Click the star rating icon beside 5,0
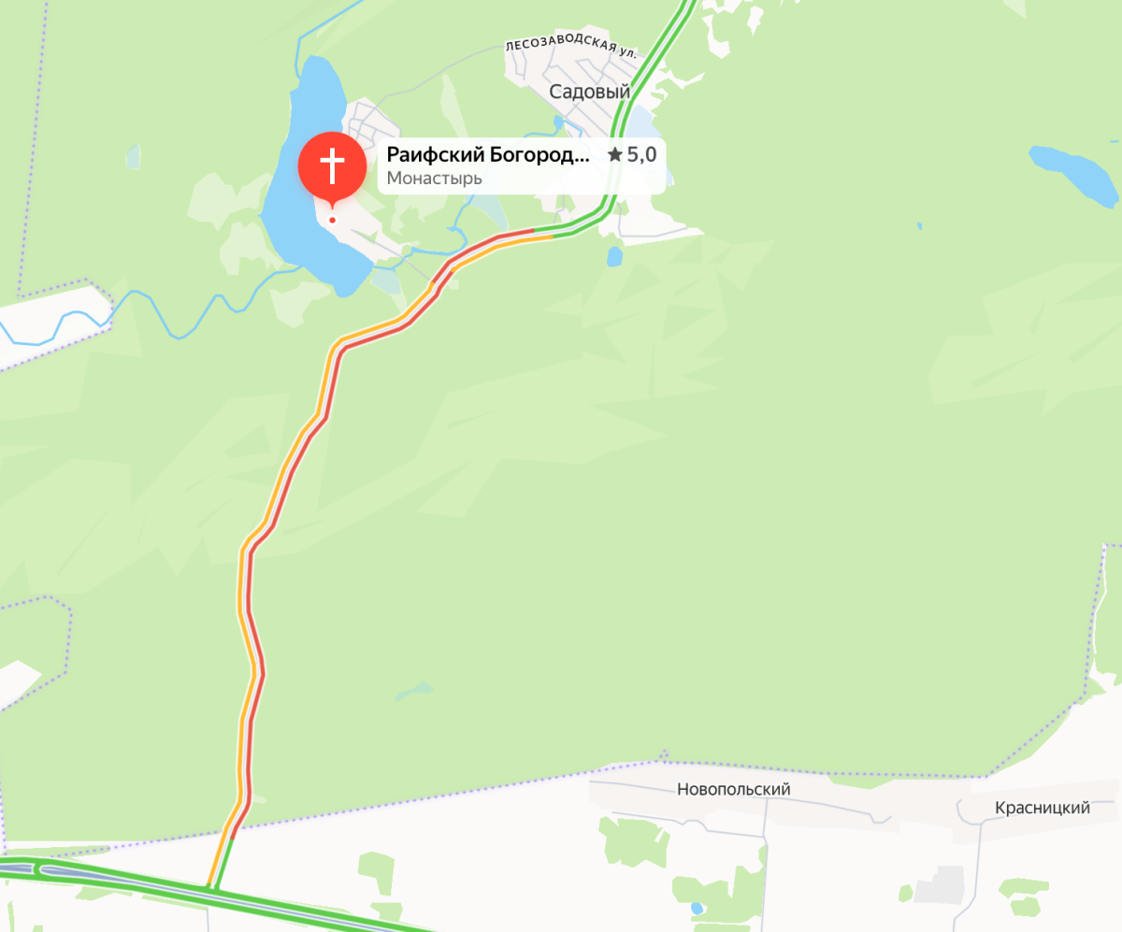Viewport: 1122px width, 932px height. [x=614, y=154]
